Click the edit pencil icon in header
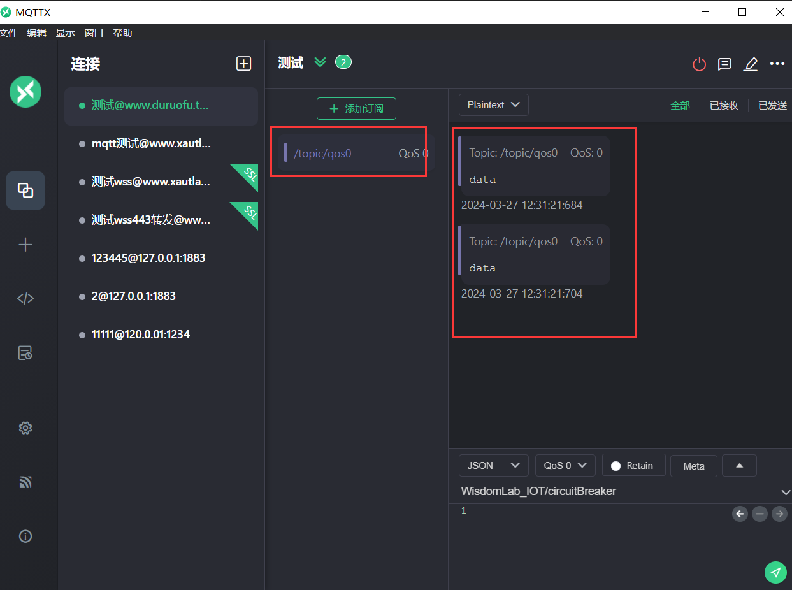 (x=751, y=64)
